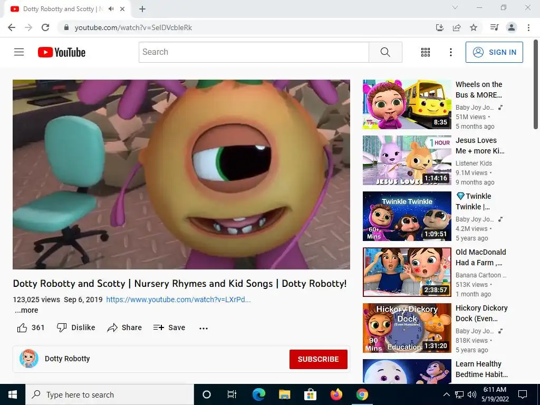540x405 pixels.
Task: Click the magnifier search button
Action: click(x=385, y=52)
